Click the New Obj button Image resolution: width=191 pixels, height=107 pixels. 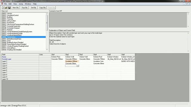[x=16, y=8]
